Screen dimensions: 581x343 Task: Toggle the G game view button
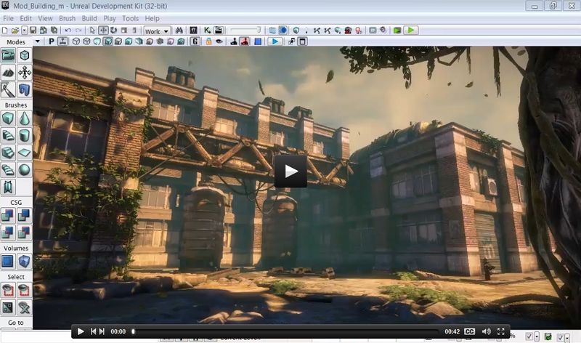click(195, 41)
